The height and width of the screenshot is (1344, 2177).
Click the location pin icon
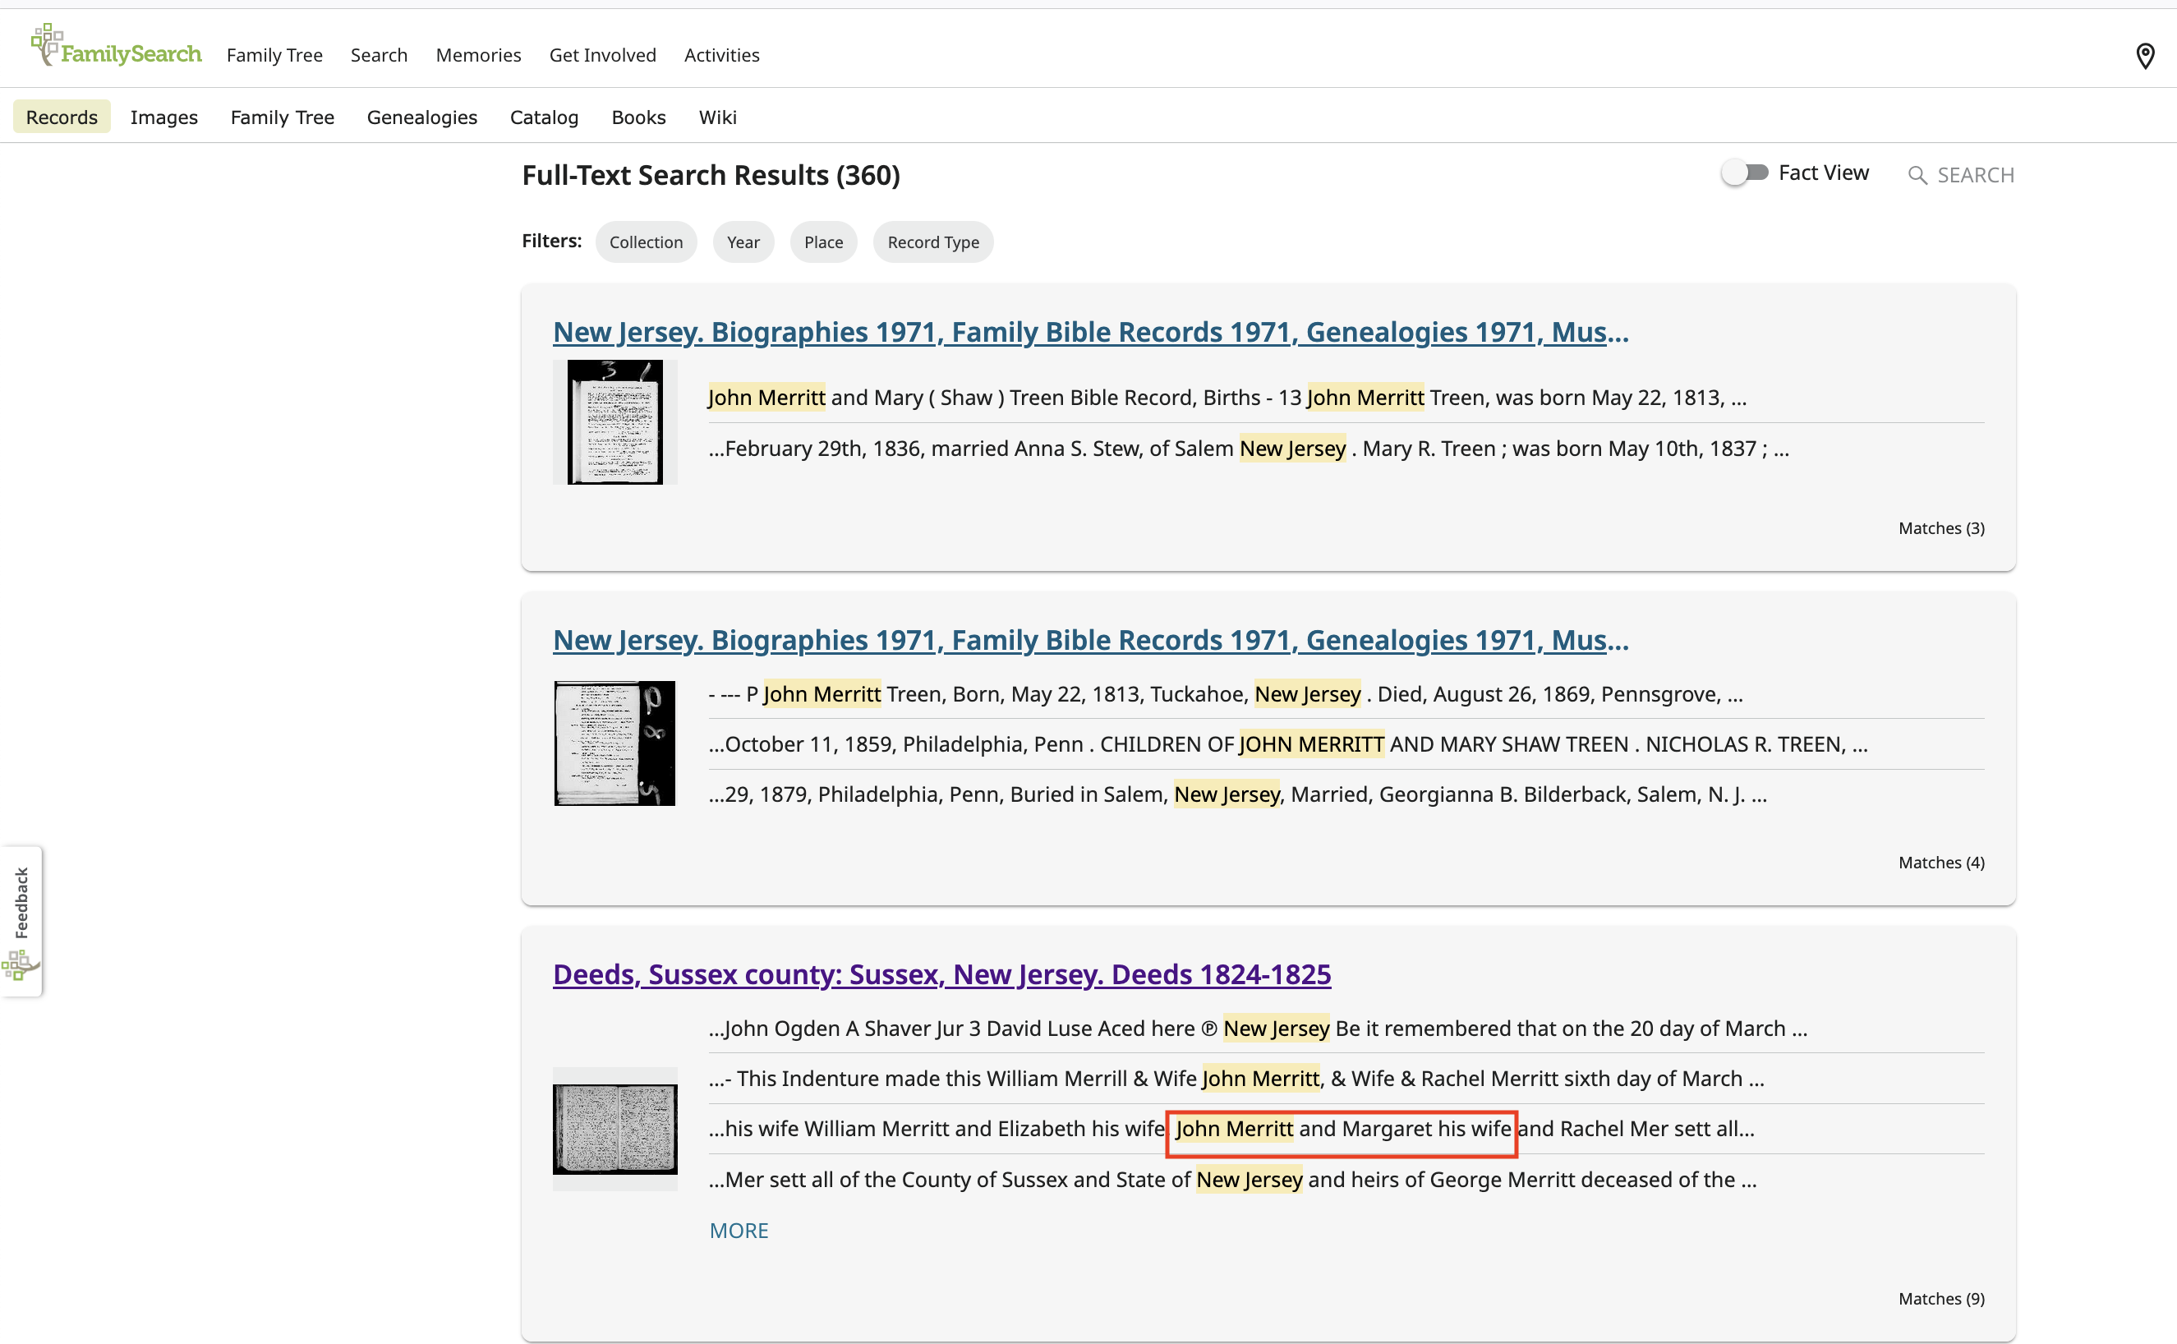pyautogui.click(x=2144, y=56)
